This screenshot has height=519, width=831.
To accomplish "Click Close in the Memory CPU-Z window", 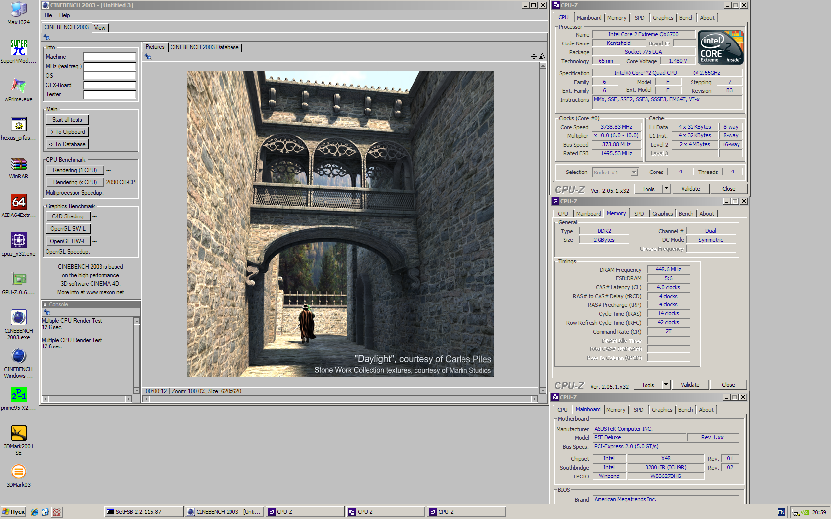I will pos(728,385).
